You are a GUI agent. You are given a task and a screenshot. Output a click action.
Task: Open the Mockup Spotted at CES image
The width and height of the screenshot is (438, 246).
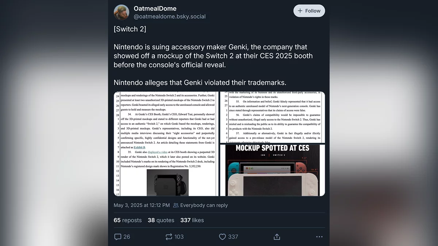coord(272,170)
